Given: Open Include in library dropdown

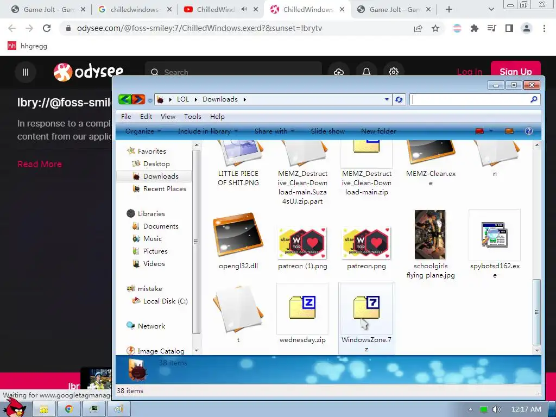Looking at the screenshot, I should tap(207, 131).
